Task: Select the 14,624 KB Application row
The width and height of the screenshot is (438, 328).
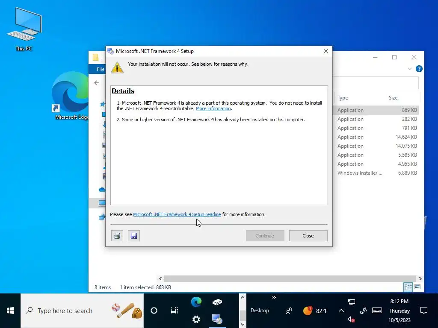Action: pyautogui.click(x=376, y=137)
